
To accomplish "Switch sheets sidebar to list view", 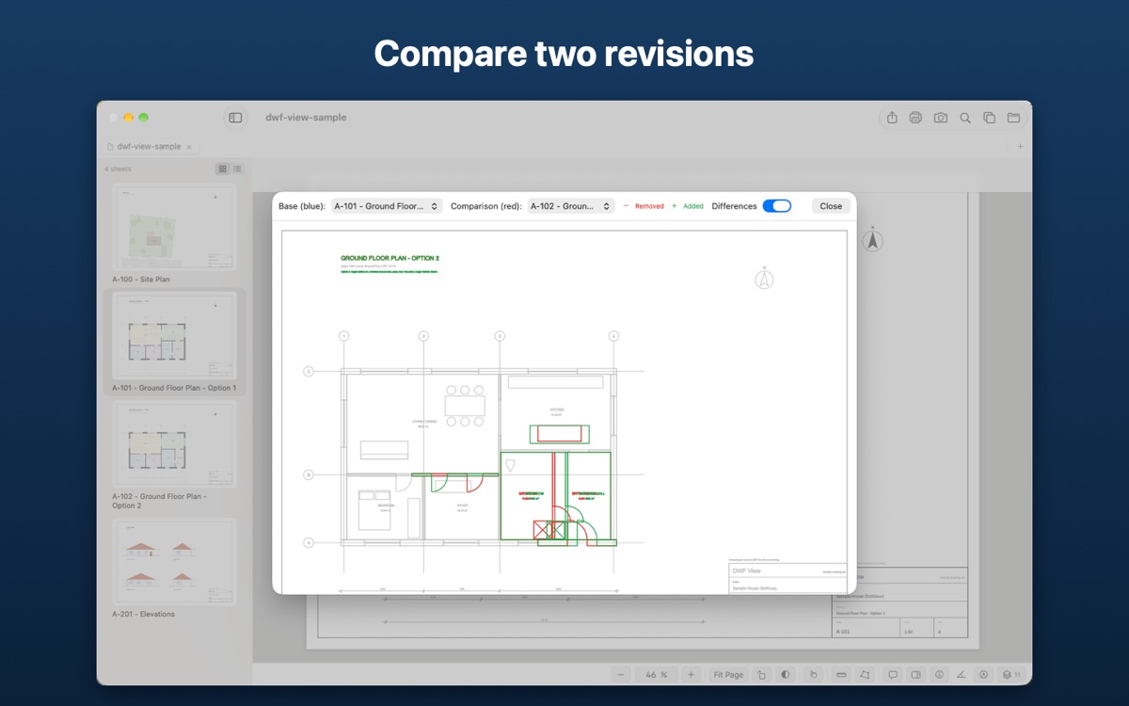I will 237,168.
